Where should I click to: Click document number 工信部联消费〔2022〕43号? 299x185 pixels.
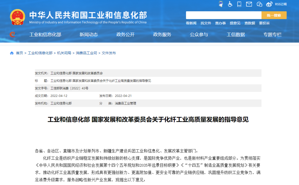69,88
